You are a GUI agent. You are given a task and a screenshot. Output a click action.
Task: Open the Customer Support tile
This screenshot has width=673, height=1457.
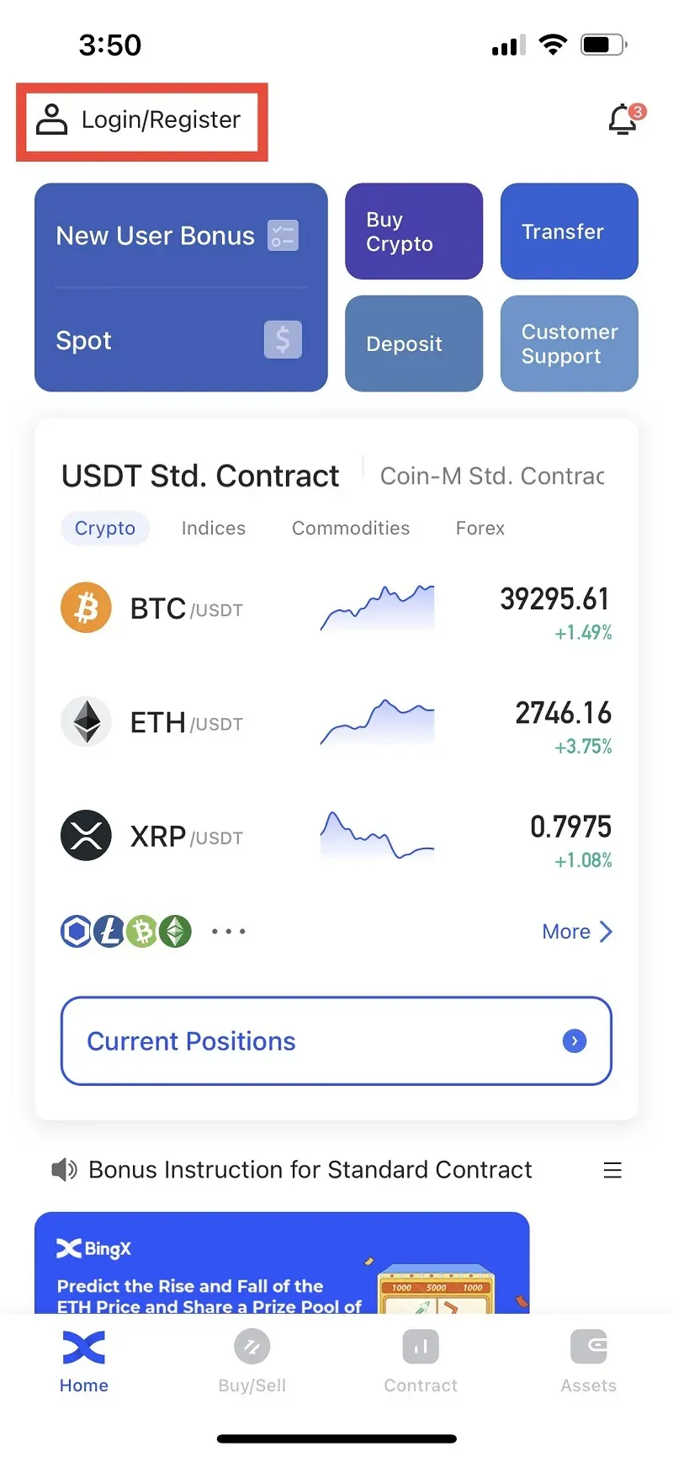(569, 343)
